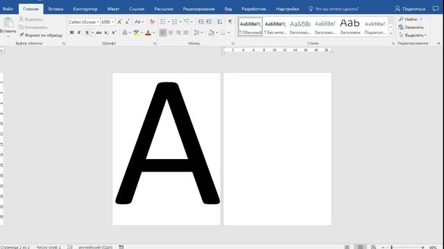Click page count Страница 2 из 2

click(15, 247)
